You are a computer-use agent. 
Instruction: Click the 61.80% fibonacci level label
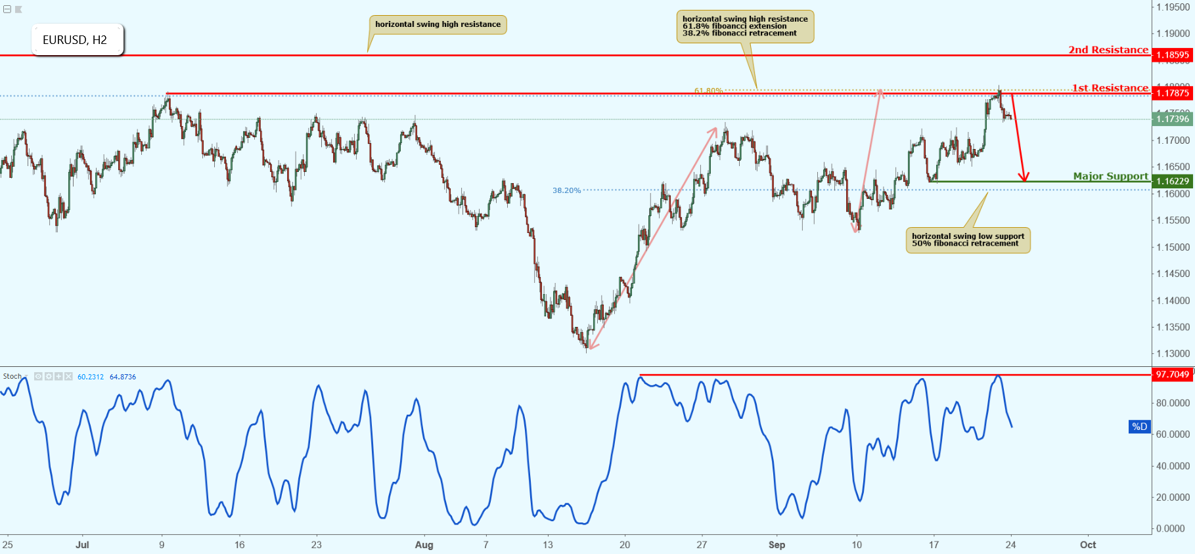708,91
